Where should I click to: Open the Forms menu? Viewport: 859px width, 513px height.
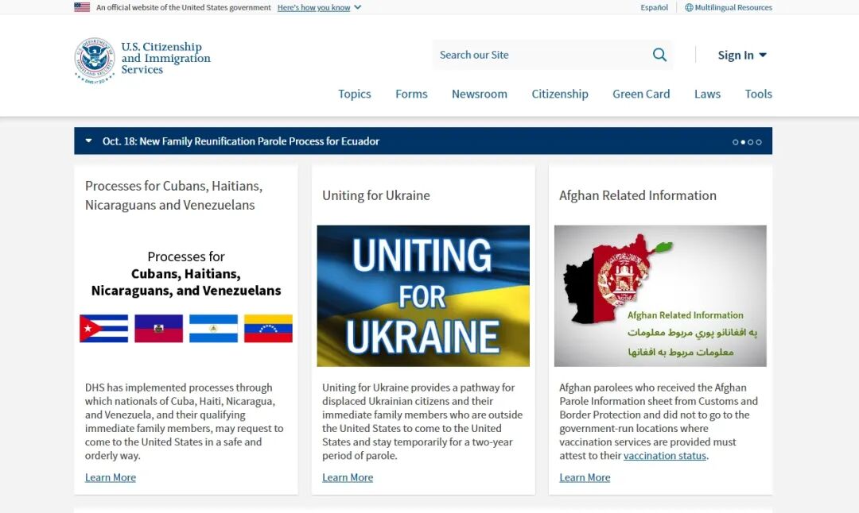point(411,94)
